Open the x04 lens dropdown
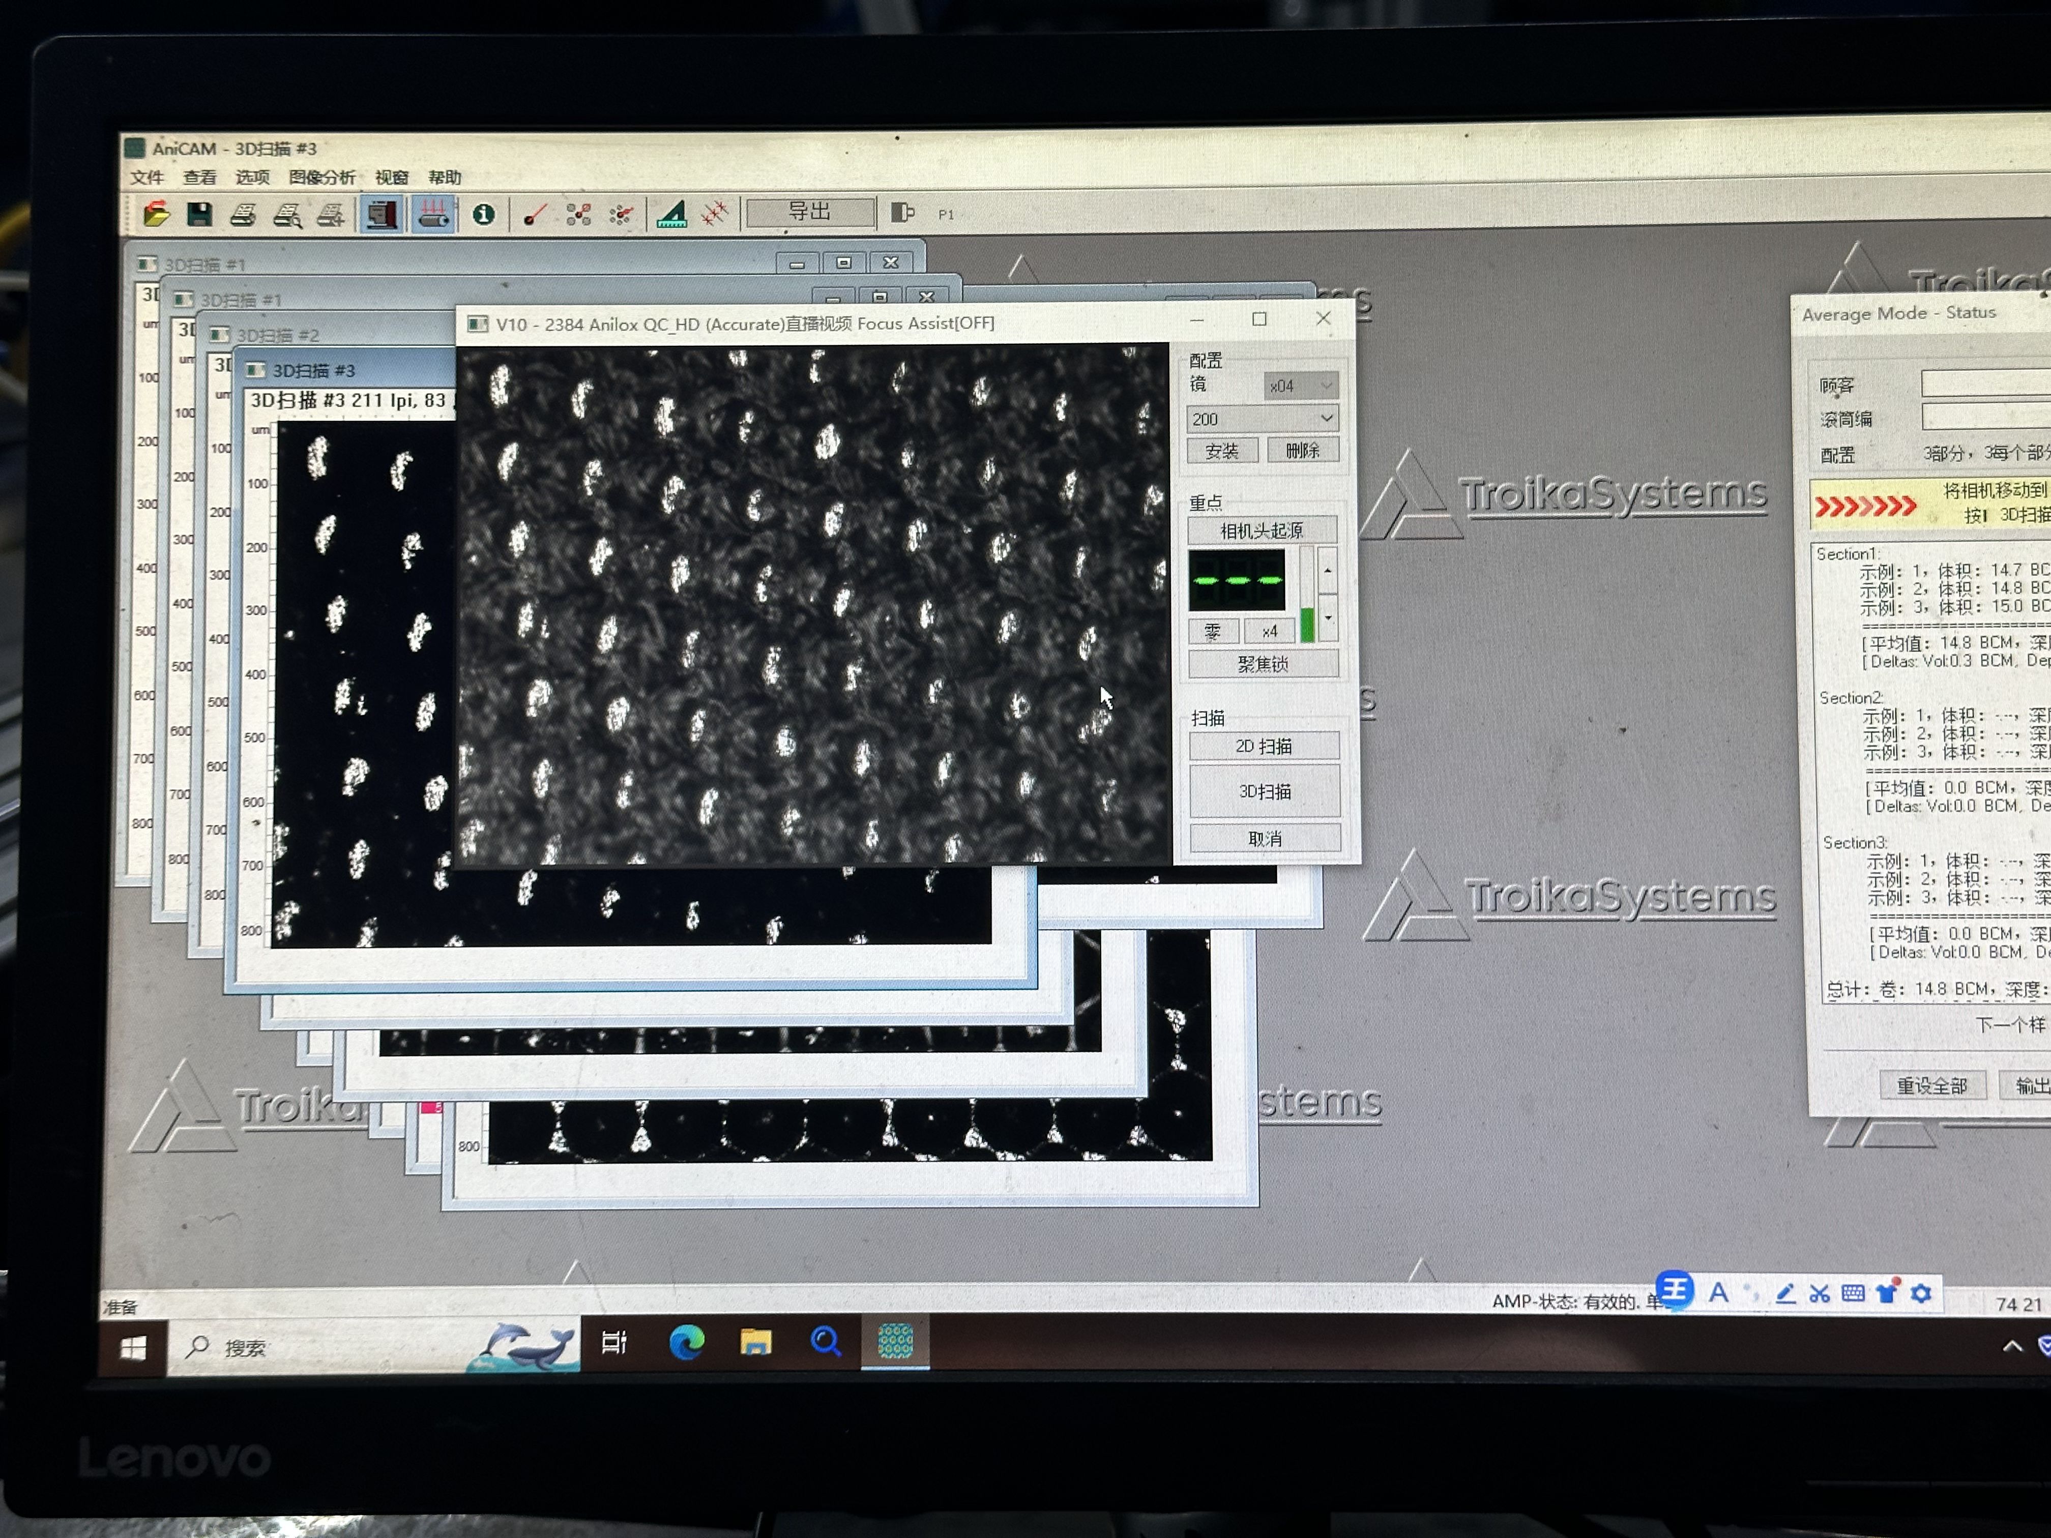 (x=1302, y=384)
